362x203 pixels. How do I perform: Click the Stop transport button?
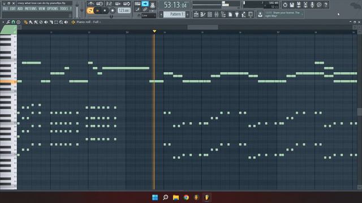click(x=105, y=11)
